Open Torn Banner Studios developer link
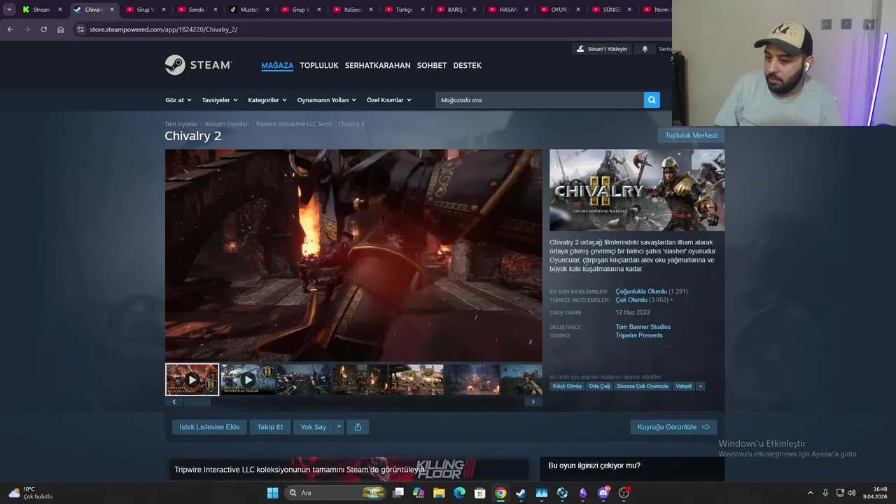This screenshot has width=896, height=504. pyautogui.click(x=643, y=327)
